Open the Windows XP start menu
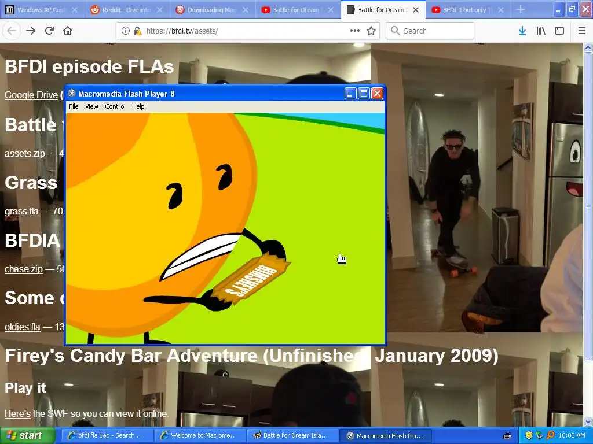593x444 pixels. 27,435
